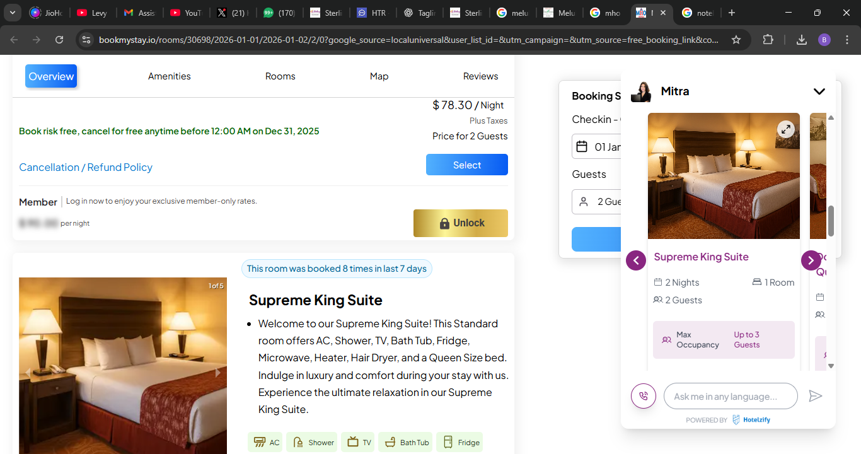
Task: Open the browser tab search dropdown
Action: pyautogui.click(x=13, y=13)
